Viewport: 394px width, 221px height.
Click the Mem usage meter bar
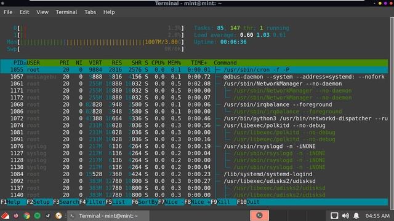95,42
